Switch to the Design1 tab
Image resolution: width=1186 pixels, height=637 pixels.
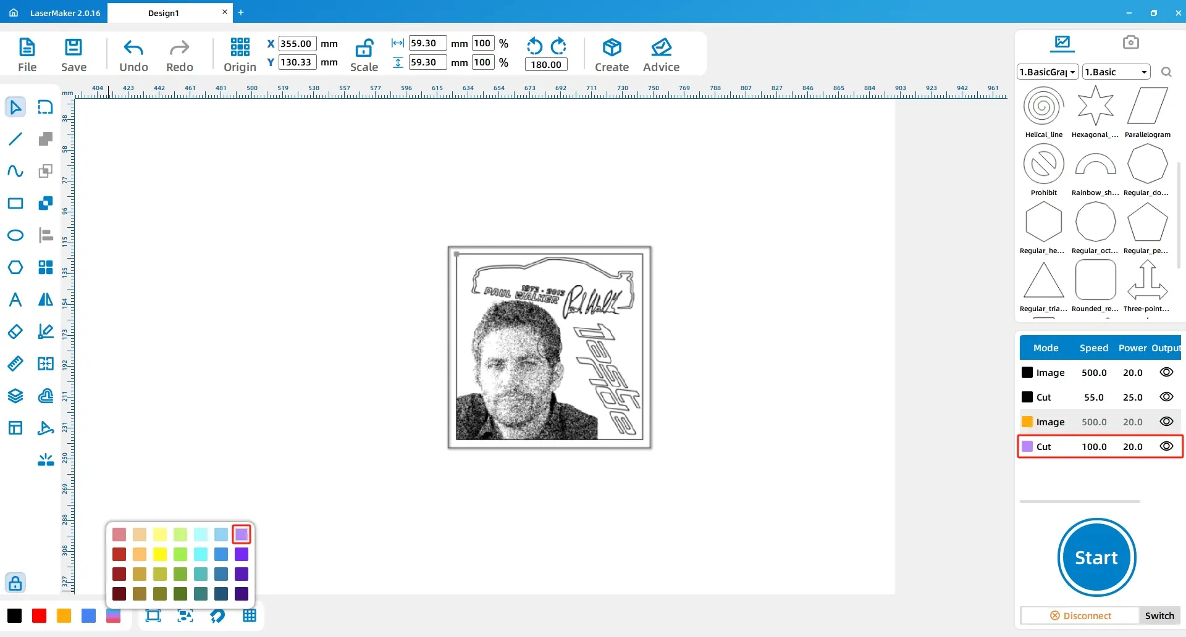click(163, 13)
